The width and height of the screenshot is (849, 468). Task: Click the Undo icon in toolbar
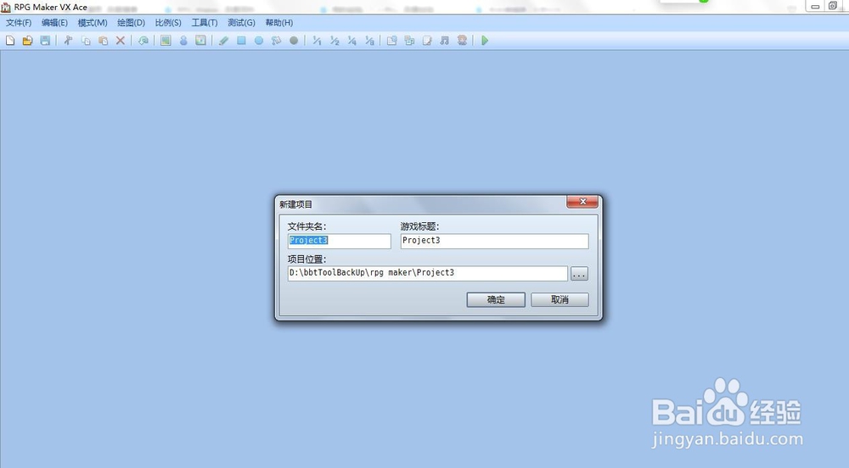(x=143, y=41)
